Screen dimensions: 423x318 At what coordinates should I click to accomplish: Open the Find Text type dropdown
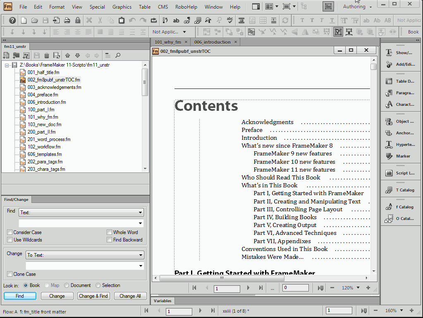(81, 213)
